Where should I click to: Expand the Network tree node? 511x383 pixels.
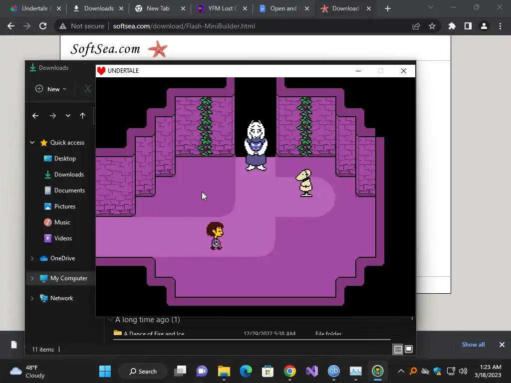[32, 298]
